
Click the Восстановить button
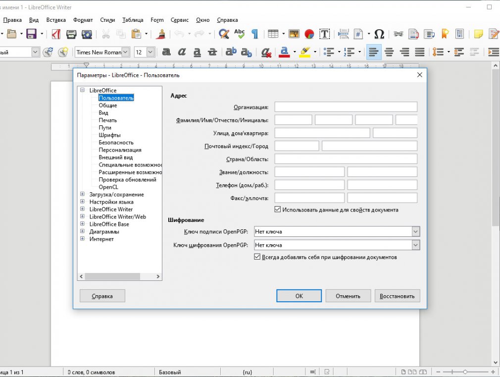397,296
